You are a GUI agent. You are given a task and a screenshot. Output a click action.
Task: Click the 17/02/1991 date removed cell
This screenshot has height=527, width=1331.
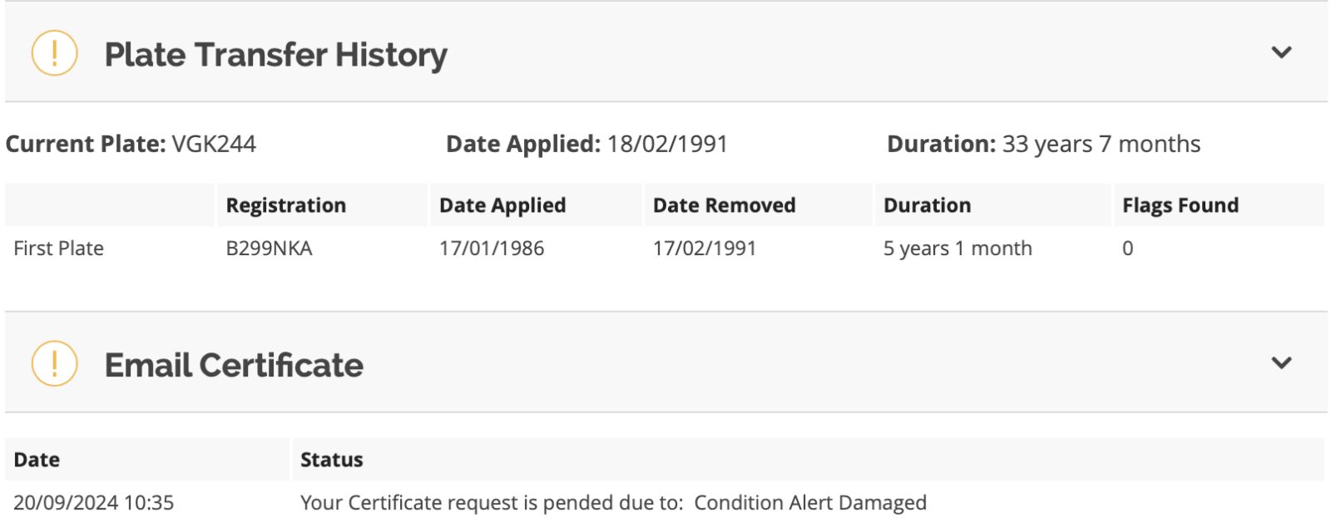(705, 249)
